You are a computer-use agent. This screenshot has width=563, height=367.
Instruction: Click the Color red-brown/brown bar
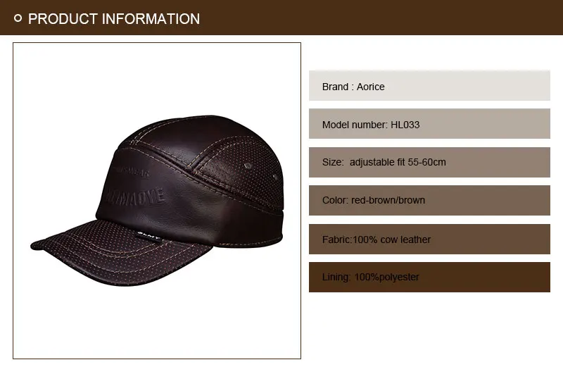coord(429,201)
